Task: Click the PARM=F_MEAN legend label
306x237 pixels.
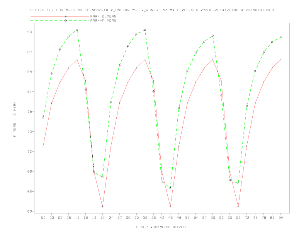Action: point(103,21)
